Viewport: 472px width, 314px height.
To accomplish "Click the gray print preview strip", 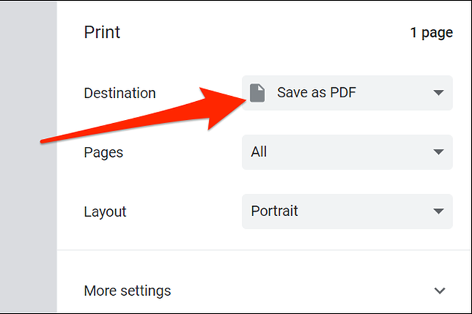I will (x=28, y=157).
